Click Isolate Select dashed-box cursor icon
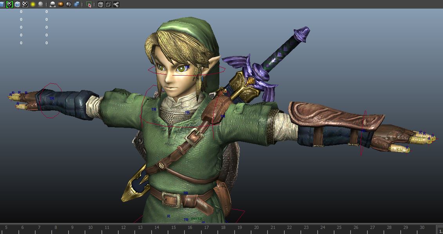 pyautogui.click(x=89, y=4)
